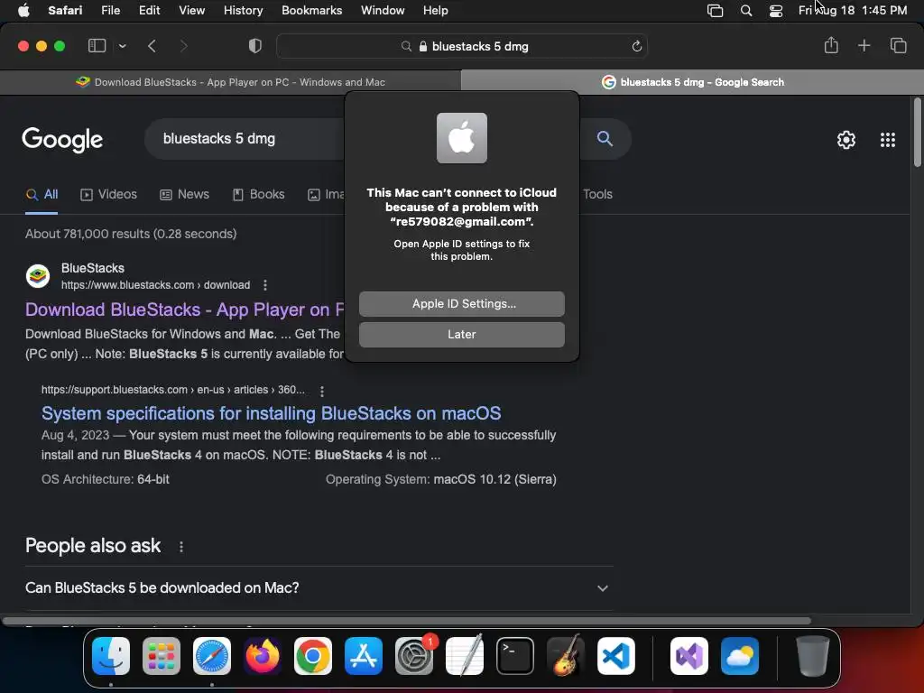Click the date and time in menu bar
The width and height of the screenshot is (924, 693).
(x=852, y=10)
